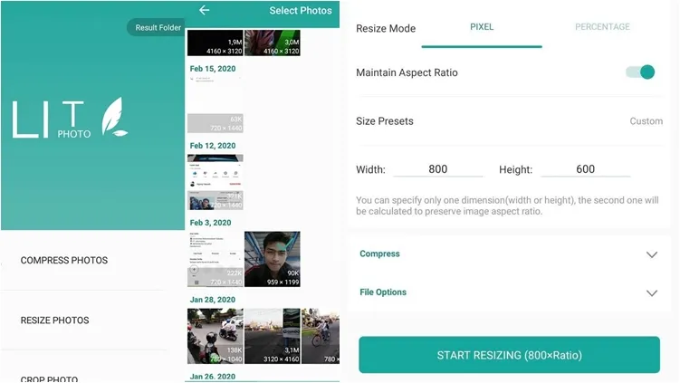This screenshot has height=383, width=680.
Task: Click the Jan 26, 2020 date header
Action: [213, 377]
